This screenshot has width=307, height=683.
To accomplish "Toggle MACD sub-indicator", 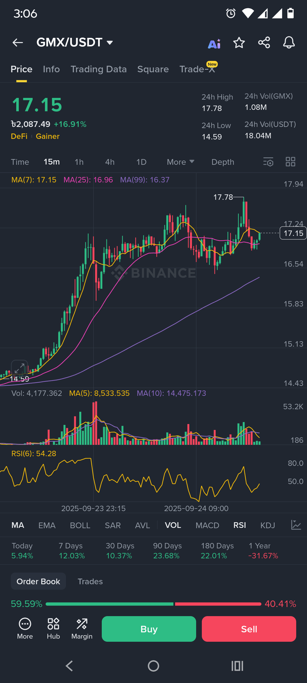I will click(207, 525).
